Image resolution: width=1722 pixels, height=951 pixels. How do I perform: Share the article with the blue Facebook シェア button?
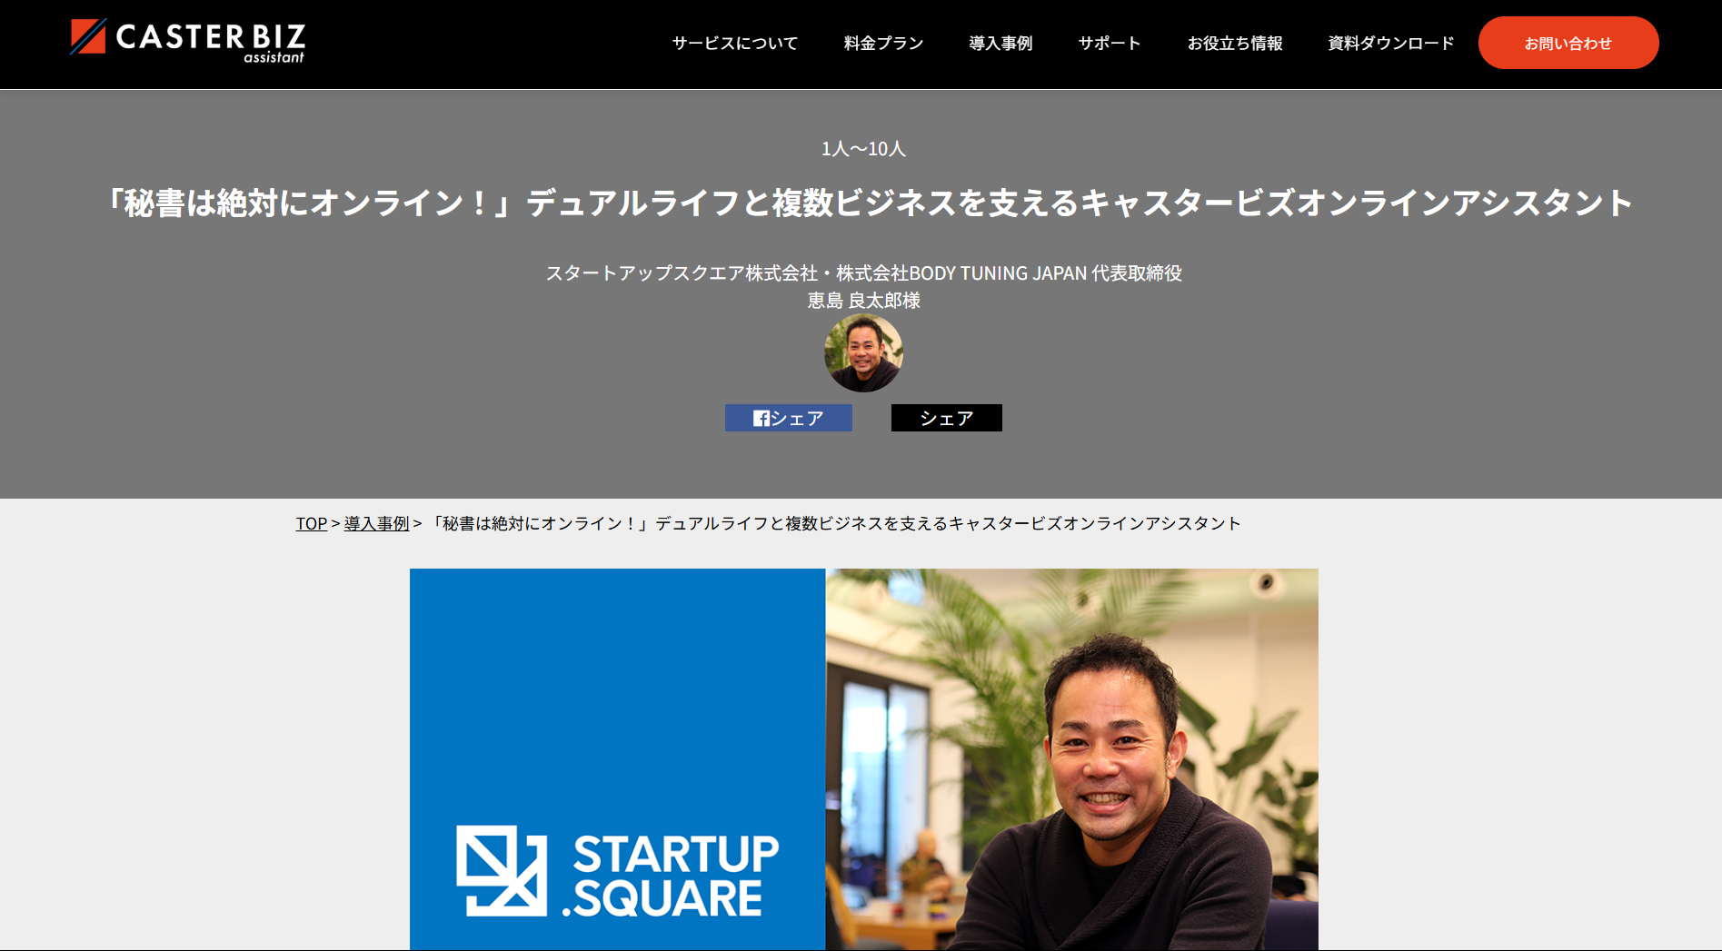pos(789,418)
